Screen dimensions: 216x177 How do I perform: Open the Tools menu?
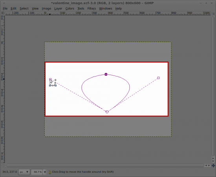click(81, 9)
